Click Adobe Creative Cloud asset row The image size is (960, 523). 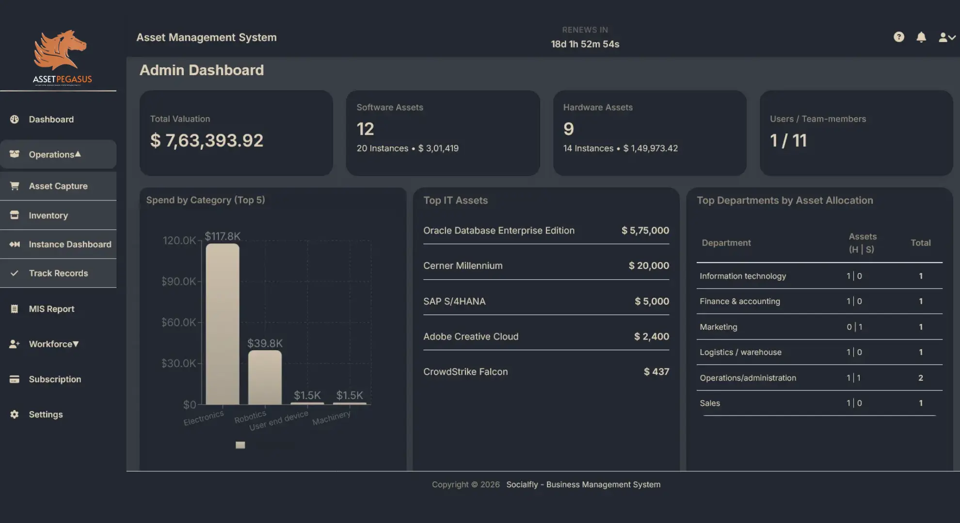coord(546,337)
